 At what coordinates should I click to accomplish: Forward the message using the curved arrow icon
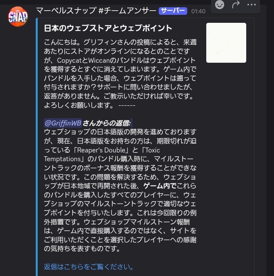236,5
